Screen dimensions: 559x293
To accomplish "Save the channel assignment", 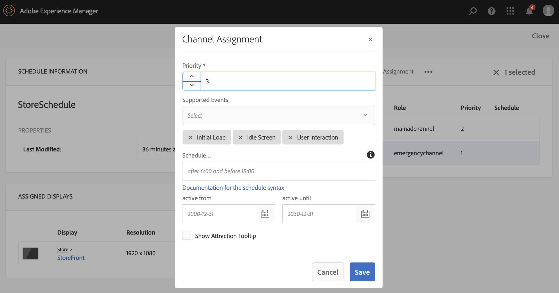I will pos(362,272).
